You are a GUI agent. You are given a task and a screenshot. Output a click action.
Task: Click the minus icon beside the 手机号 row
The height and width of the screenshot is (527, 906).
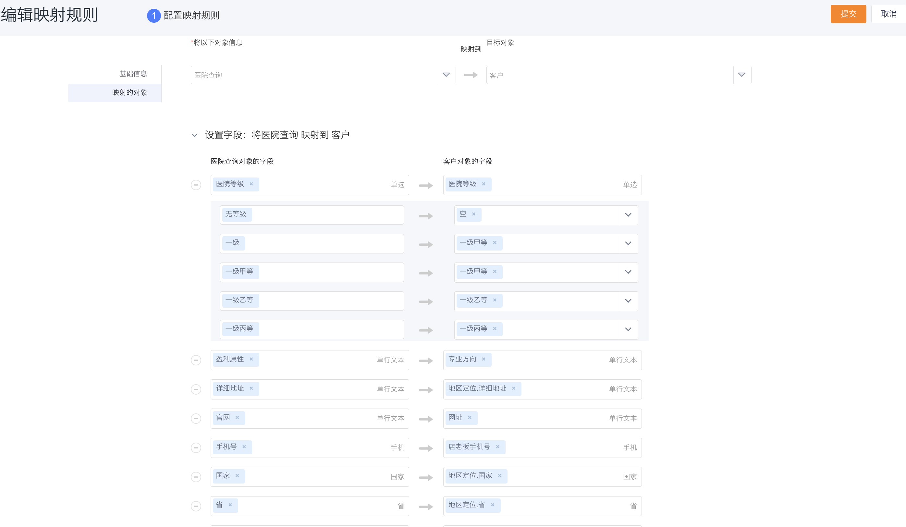pyautogui.click(x=196, y=447)
